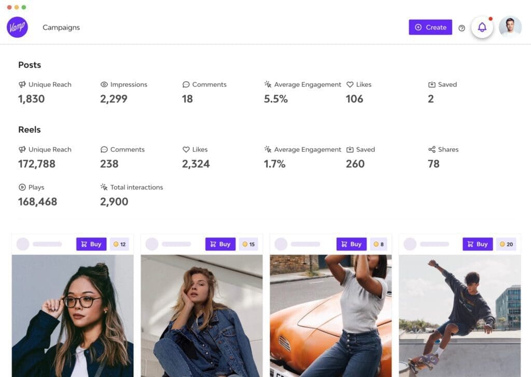The width and height of the screenshot is (531, 377).
Task: Click the Reels section heading
Action: (29, 129)
